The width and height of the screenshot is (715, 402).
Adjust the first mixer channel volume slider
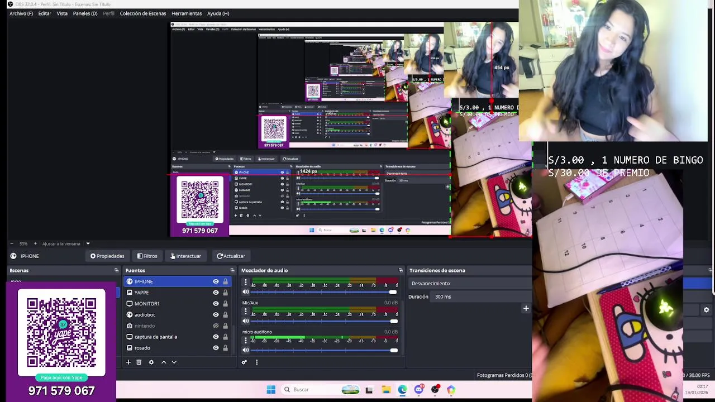coord(324,292)
